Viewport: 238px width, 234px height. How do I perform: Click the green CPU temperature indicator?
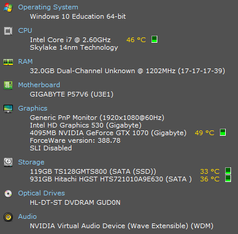click(x=154, y=39)
